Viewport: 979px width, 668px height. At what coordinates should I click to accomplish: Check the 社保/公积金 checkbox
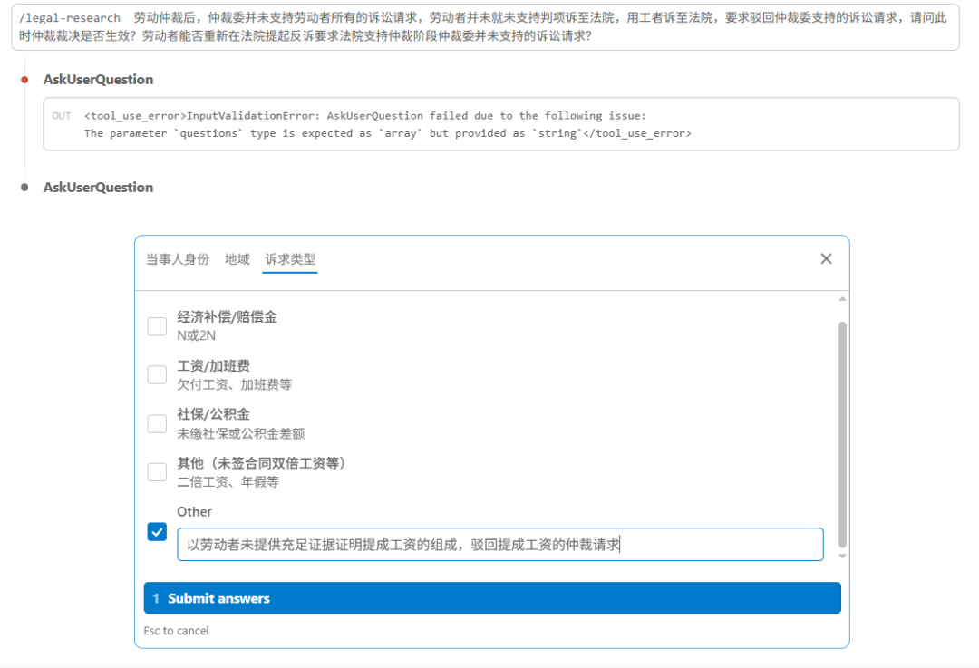[157, 423]
